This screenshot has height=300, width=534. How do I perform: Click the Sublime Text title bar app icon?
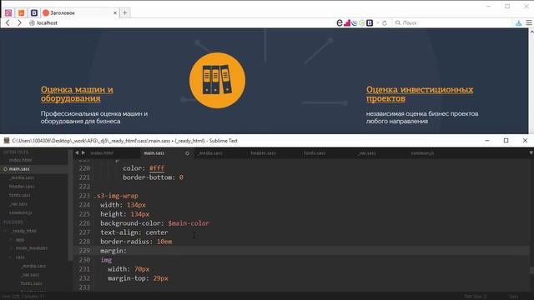7,141
